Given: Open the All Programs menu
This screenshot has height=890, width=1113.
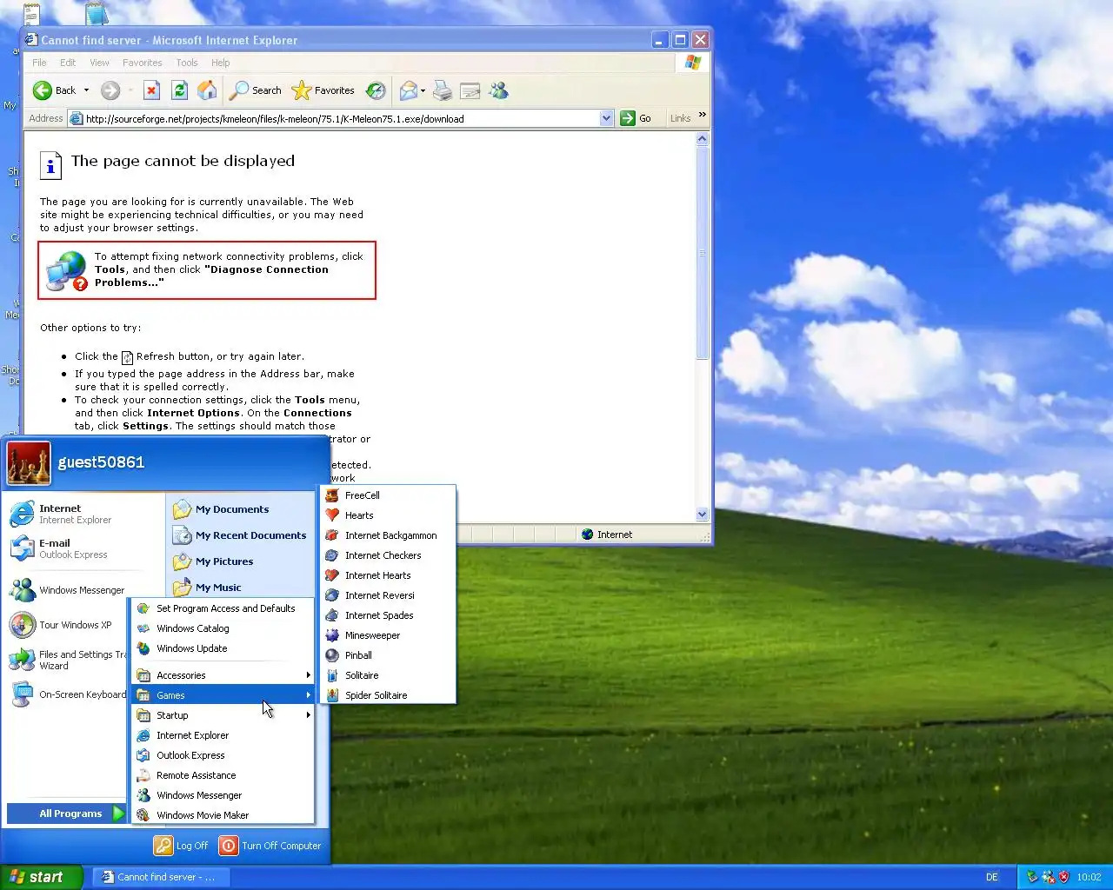Looking at the screenshot, I should tap(68, 814).
